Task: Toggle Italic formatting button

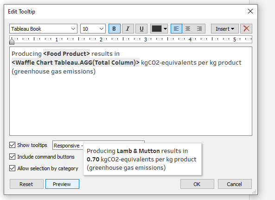Action: (x=128, y=29)
